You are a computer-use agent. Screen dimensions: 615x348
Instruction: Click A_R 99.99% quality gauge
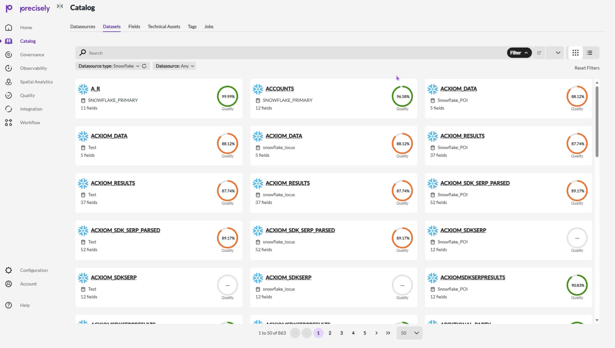(228, 96)
